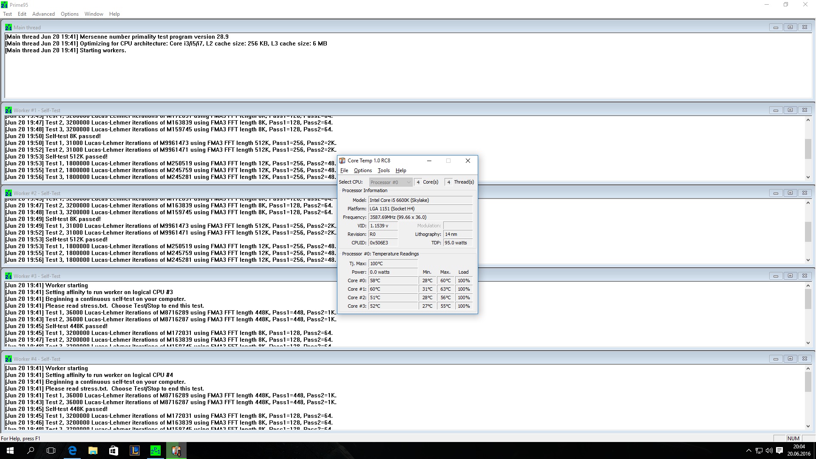
Task: Open the Advanced menu in Prime95
Action: point(43,14)
